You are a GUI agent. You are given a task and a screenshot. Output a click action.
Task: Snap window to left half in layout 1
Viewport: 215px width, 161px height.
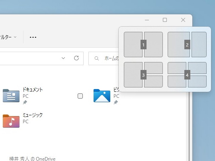133,45
